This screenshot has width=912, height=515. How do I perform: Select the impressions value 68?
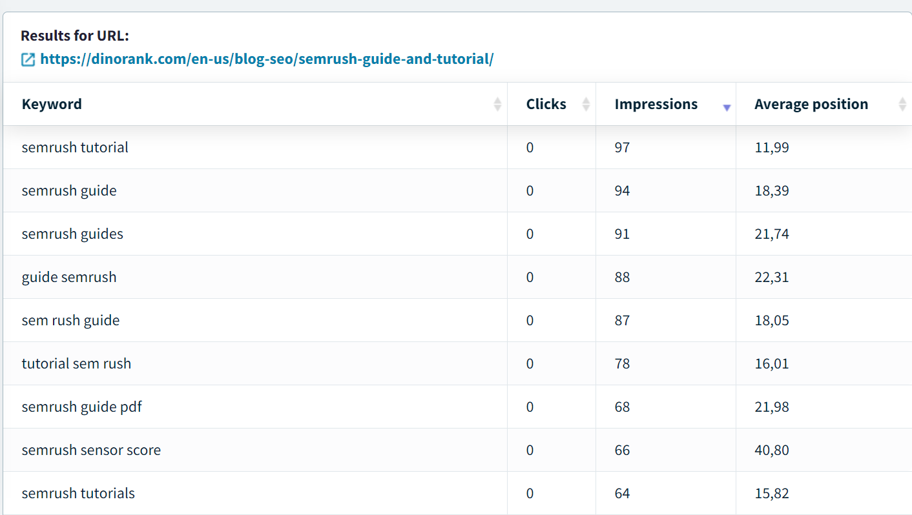coord(622,407)
